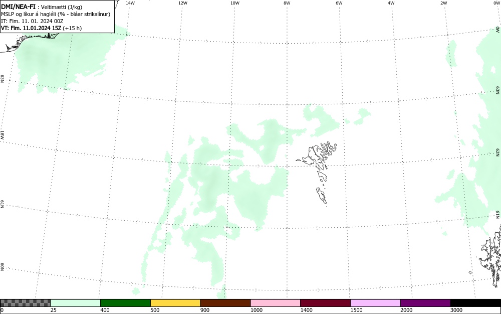Image resolution: width=501 pixels, height=314 pixels.
Task: Click the light violet 1500–2000 legend swatch
Action: tap(375, 303)
